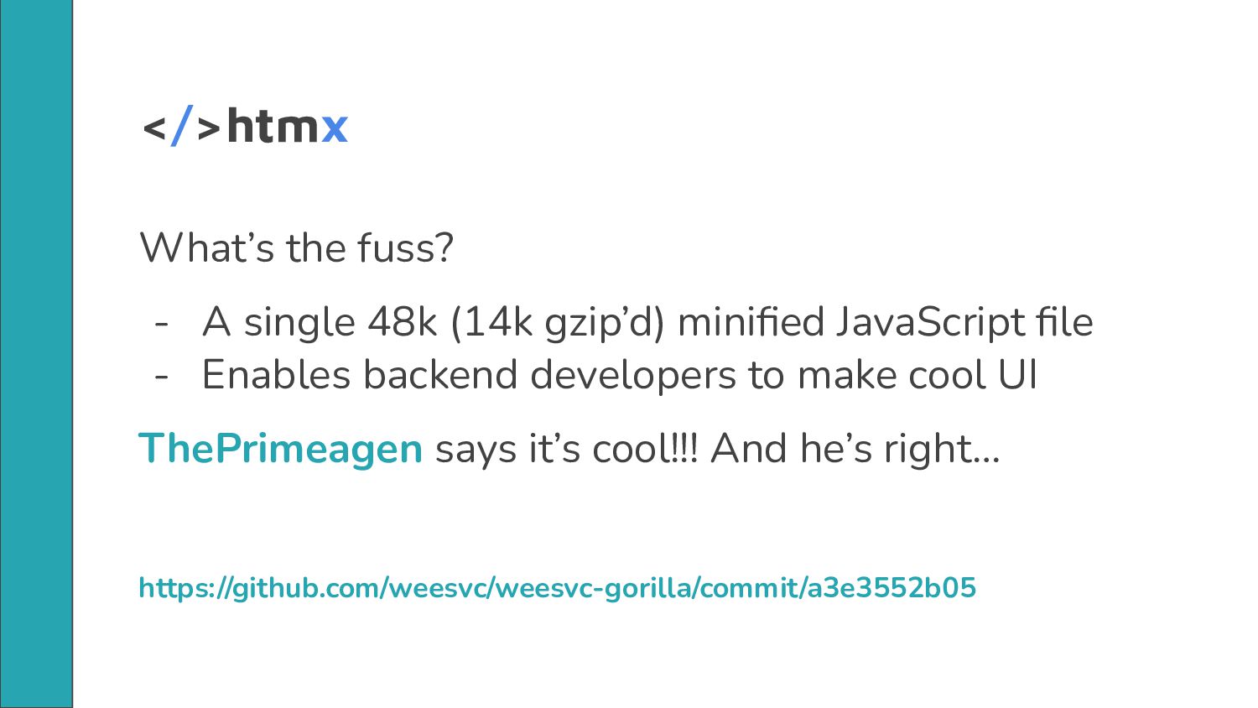The height and width of the screenshot is (708, 1258).
Task: Click the a3e3552b05 commit hash text
Action: [892, 587]
